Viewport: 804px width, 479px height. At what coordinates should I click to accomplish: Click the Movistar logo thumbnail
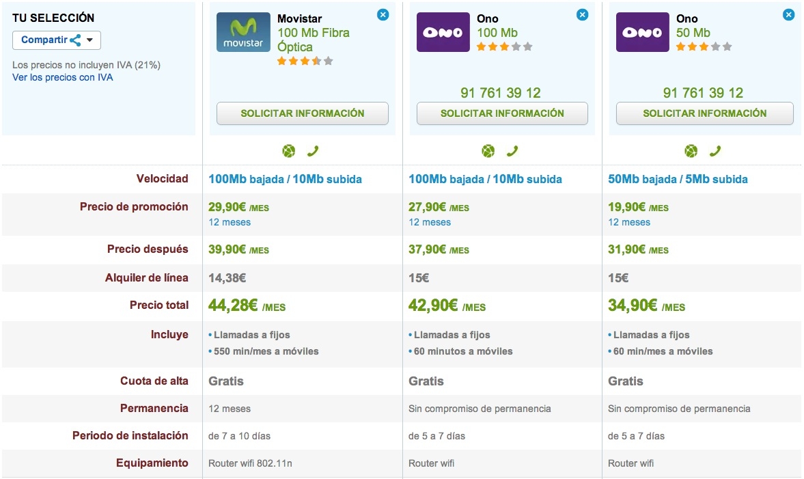(x=243, y=32)
